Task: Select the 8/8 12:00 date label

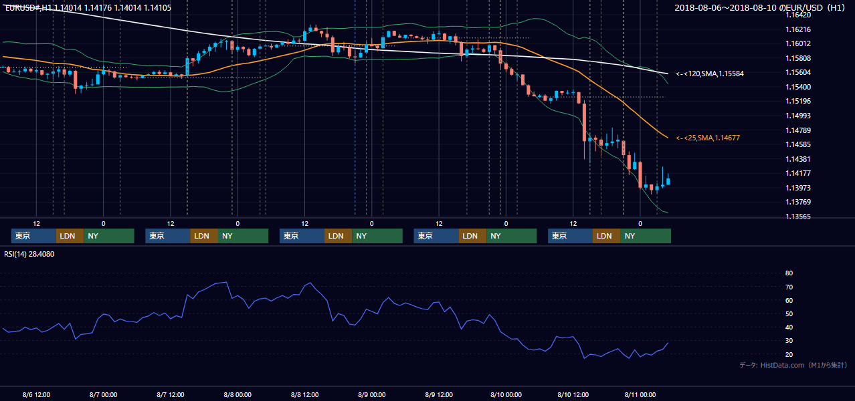Action: (304, 394)
